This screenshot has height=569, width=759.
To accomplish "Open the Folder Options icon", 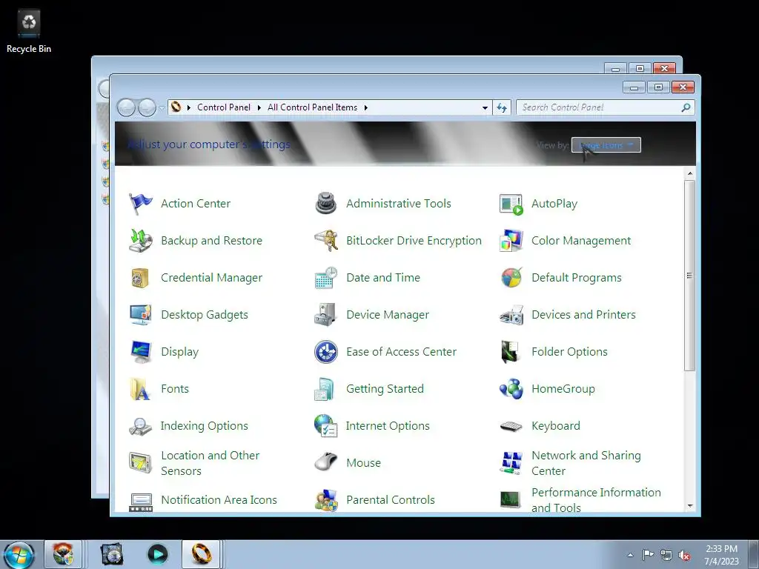I will click(x=511, y=352).
